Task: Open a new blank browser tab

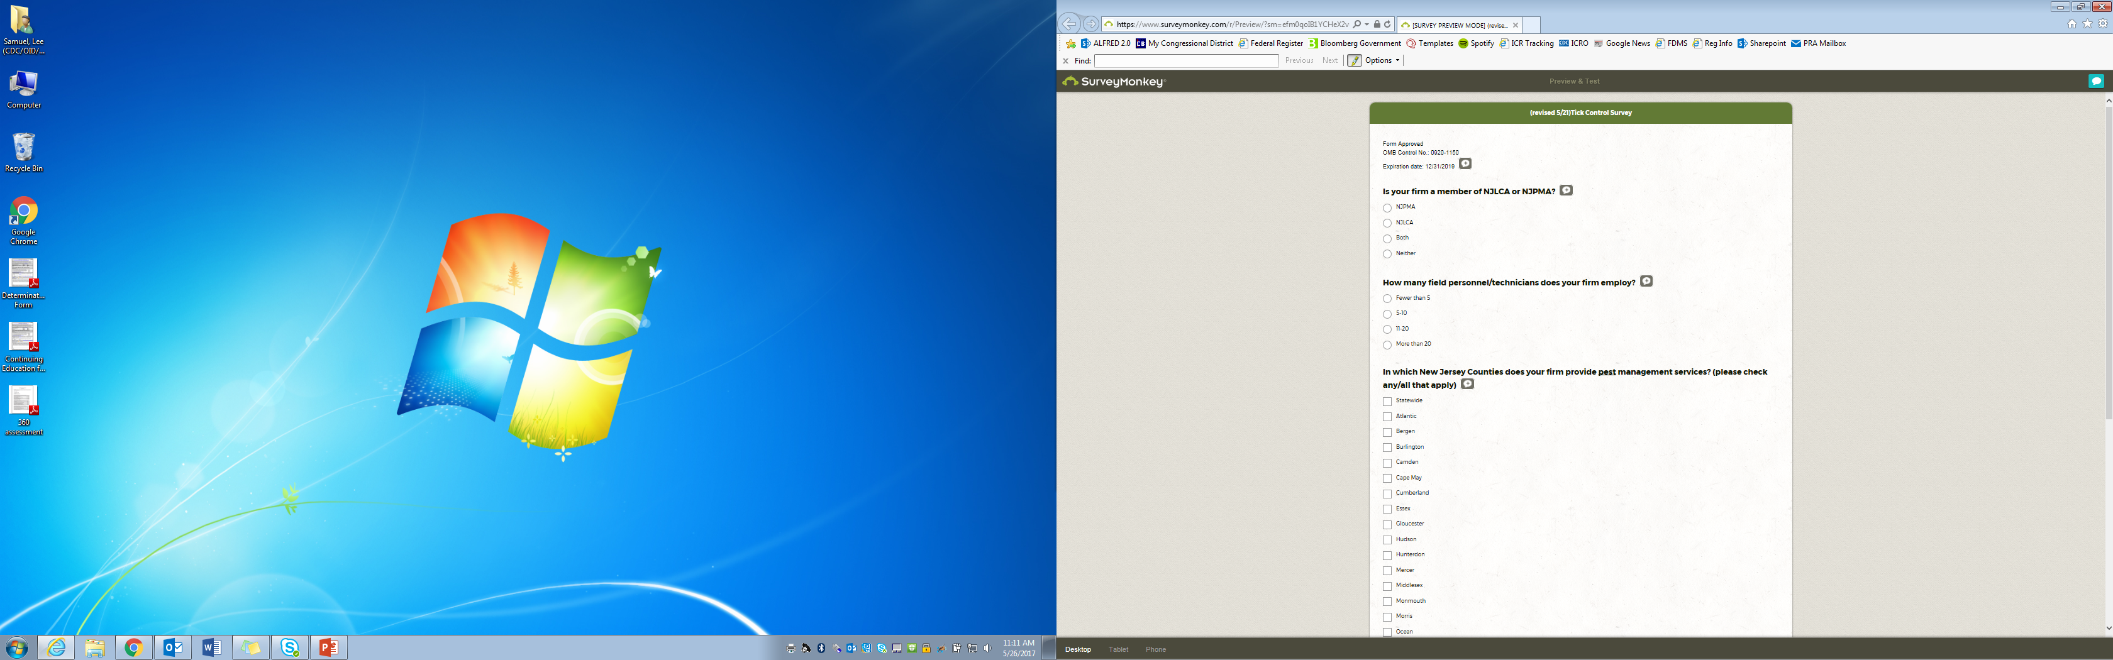Action: click(1531, 25)
